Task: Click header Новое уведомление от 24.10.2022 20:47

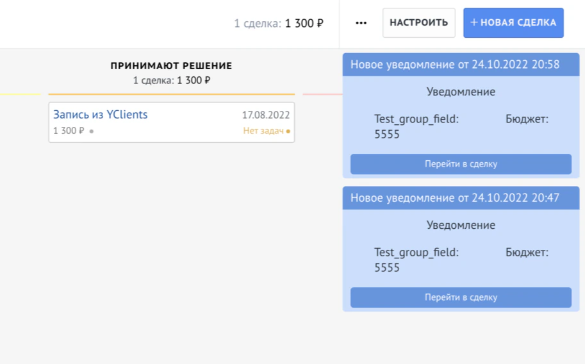Action: [x=461, y=198]
